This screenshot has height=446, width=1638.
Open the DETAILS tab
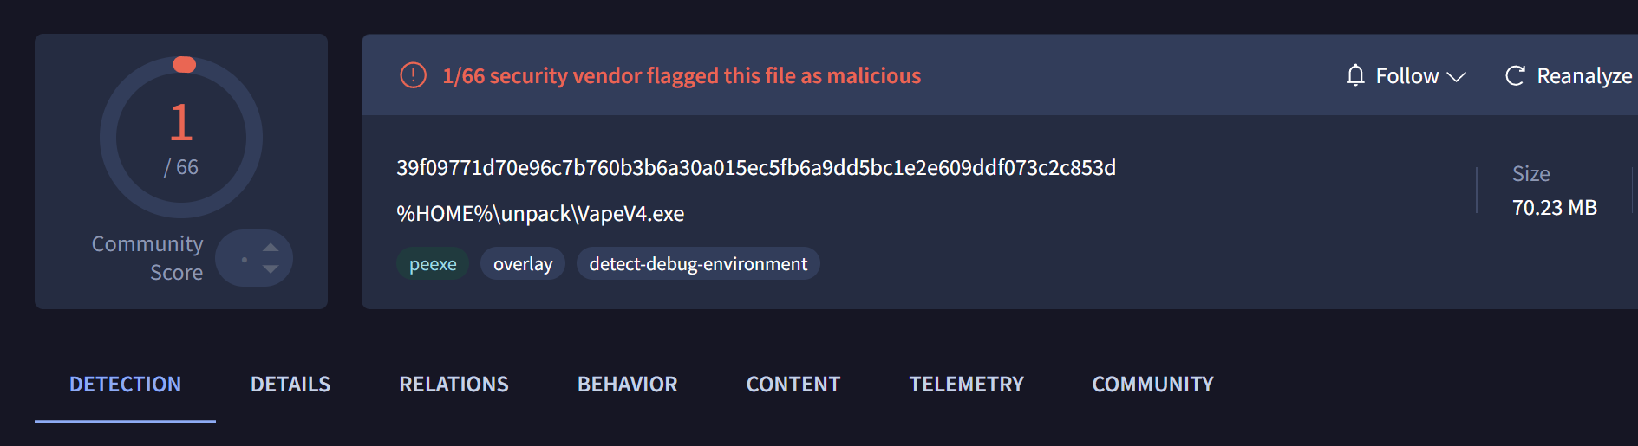coord(290,385)
